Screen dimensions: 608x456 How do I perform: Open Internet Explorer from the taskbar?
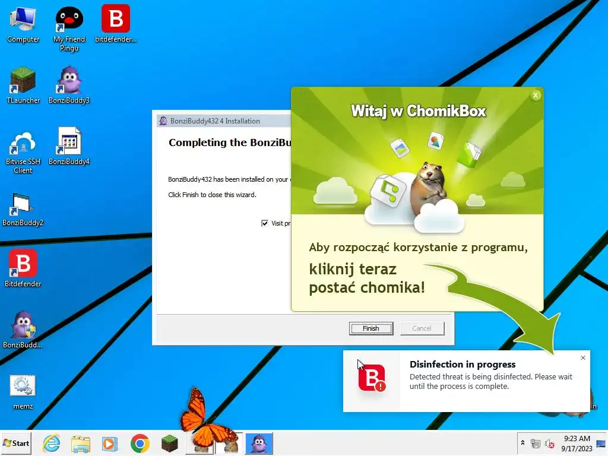[x=51, y=443]
